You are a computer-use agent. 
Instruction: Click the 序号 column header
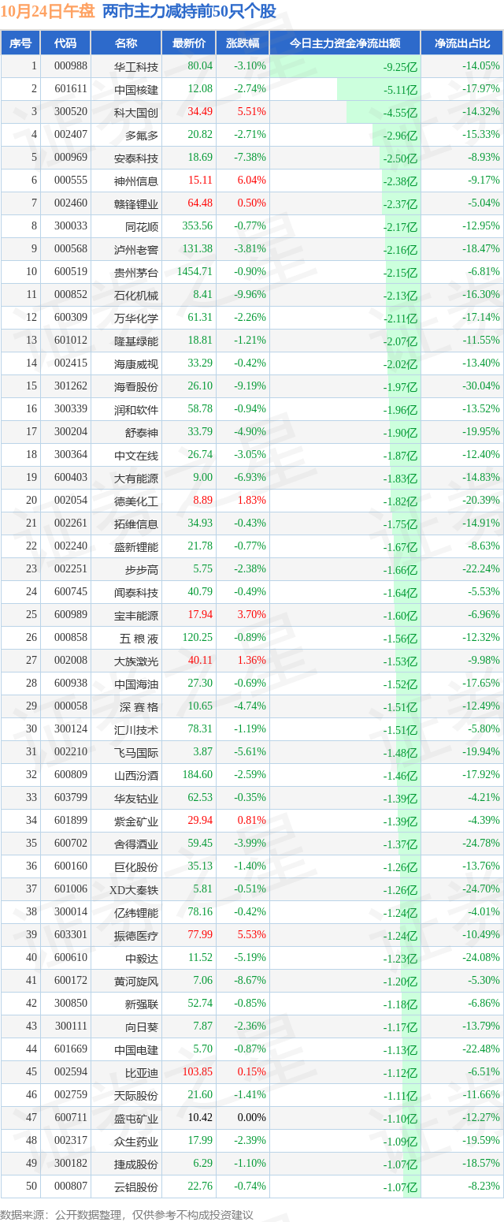(20, 43)
